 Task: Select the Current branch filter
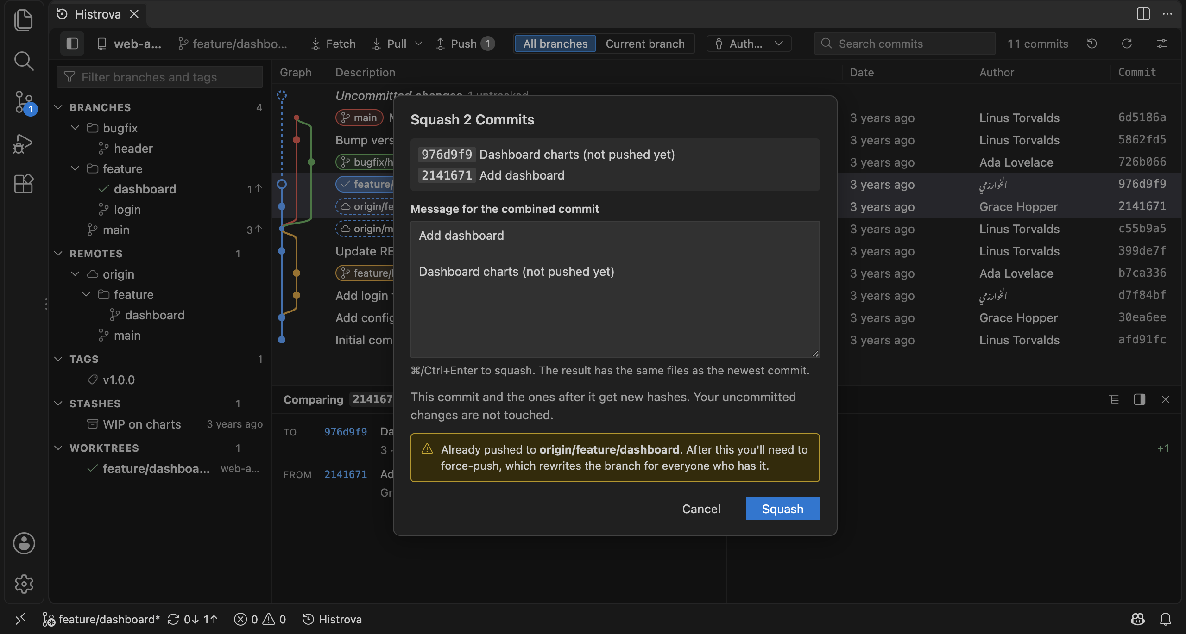pyautogui.click(x=645, y=44)
